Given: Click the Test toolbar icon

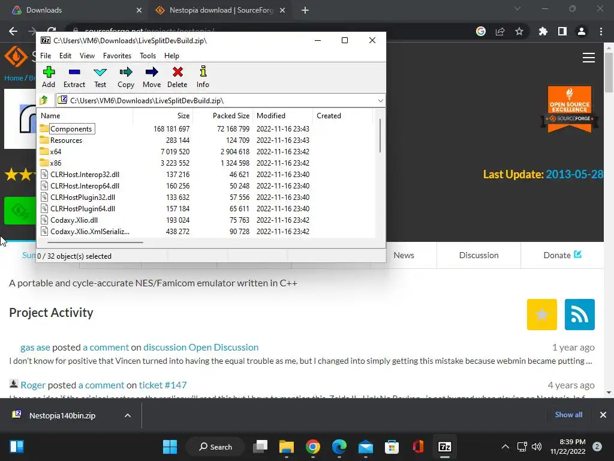Looking at the screenshot, I should pos(100,77).
